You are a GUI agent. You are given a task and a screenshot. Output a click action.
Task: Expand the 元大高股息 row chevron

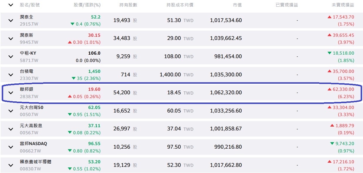click(x=11, y=129)
